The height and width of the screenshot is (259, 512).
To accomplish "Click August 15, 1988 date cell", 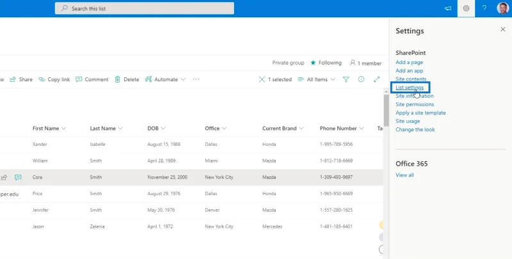I will tap(164, 144).
